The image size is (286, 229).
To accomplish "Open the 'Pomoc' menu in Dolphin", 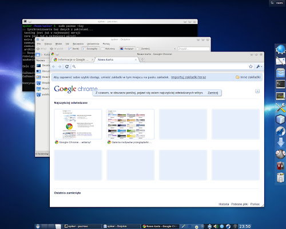I will pos(106,44).
